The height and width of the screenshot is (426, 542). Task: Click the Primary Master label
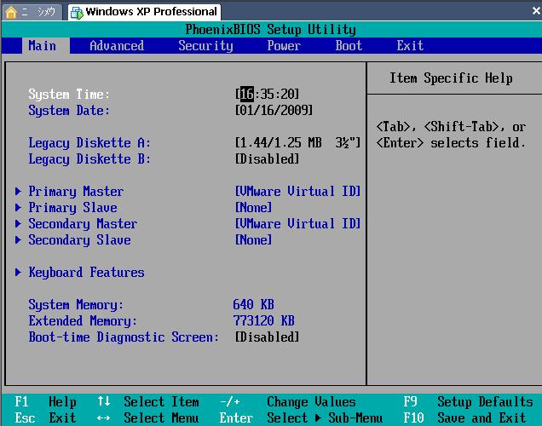click(76, 192)
